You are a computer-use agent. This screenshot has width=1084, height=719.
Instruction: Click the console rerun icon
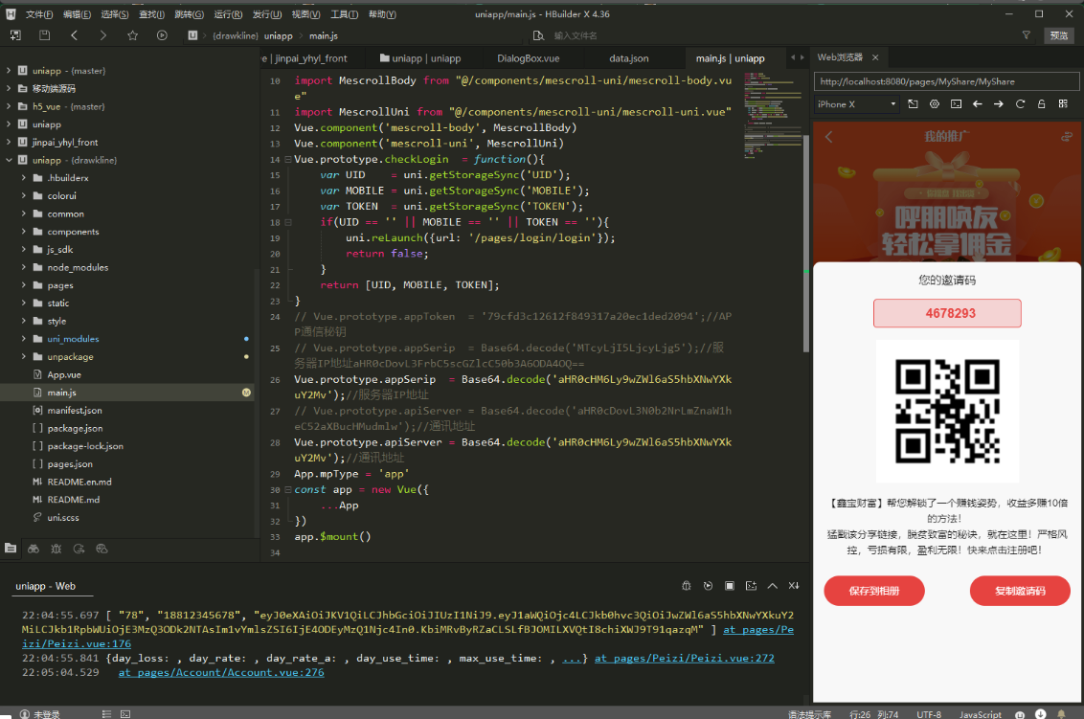(708, 586)
